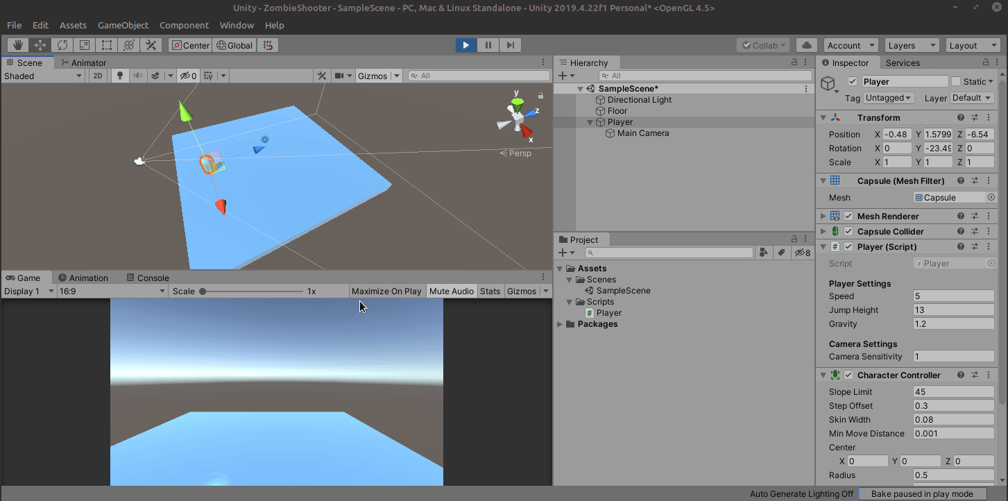Screen dimensions: 1008x501
Task: Disable the Player (Script) component checkbox
Action: pos(848,247)
